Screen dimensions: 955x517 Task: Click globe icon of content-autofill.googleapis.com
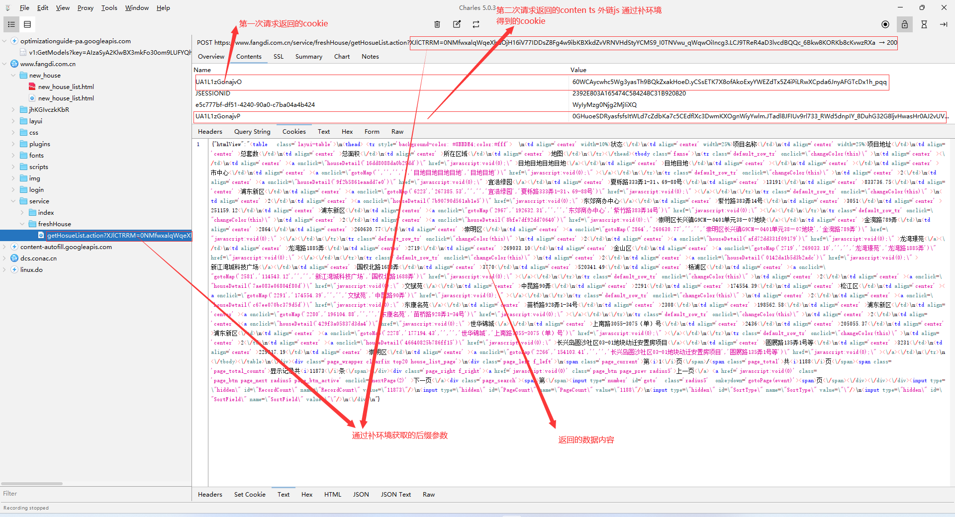[x=14, y=247]
